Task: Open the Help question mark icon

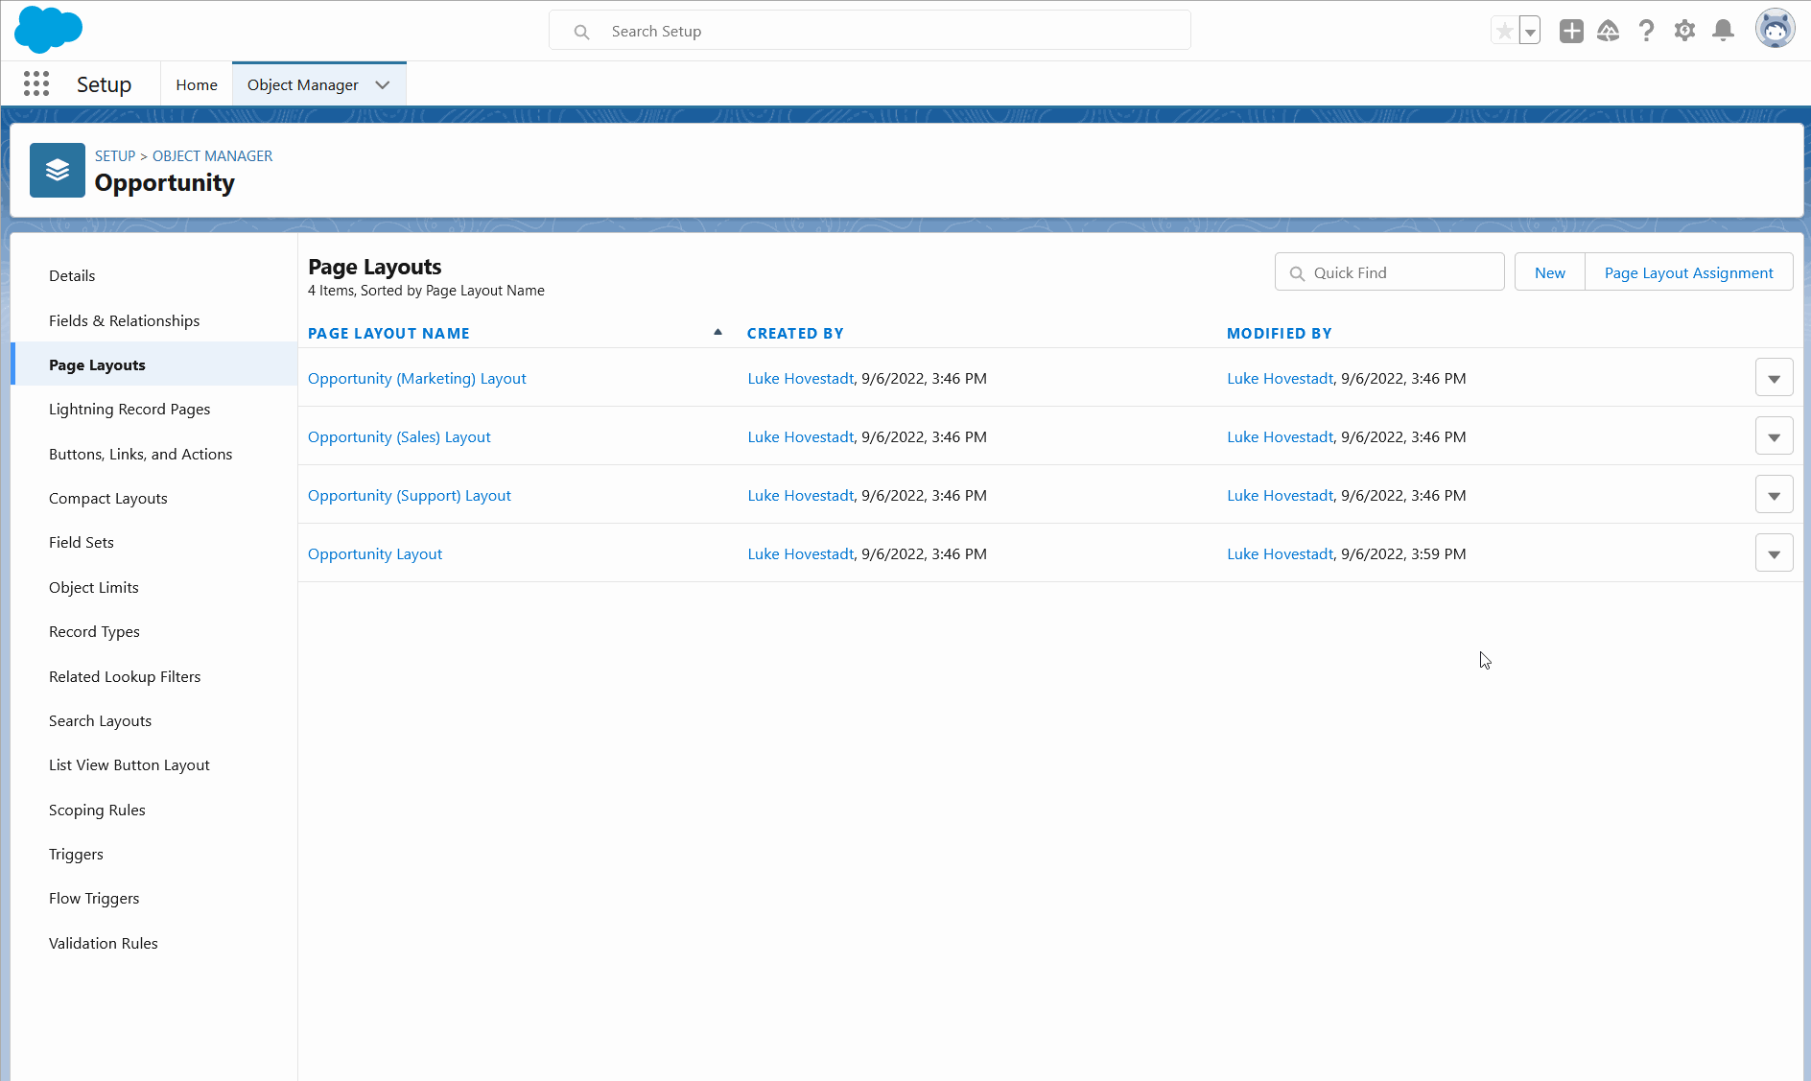Action: pos(1647,31)
